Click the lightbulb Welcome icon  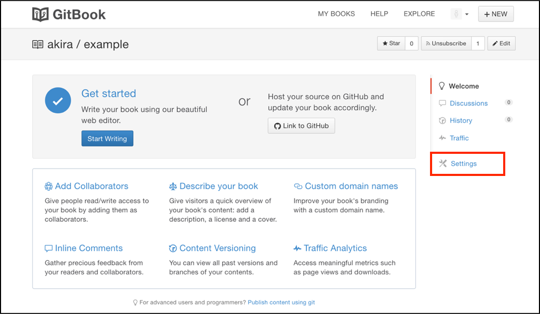point(442,86)
